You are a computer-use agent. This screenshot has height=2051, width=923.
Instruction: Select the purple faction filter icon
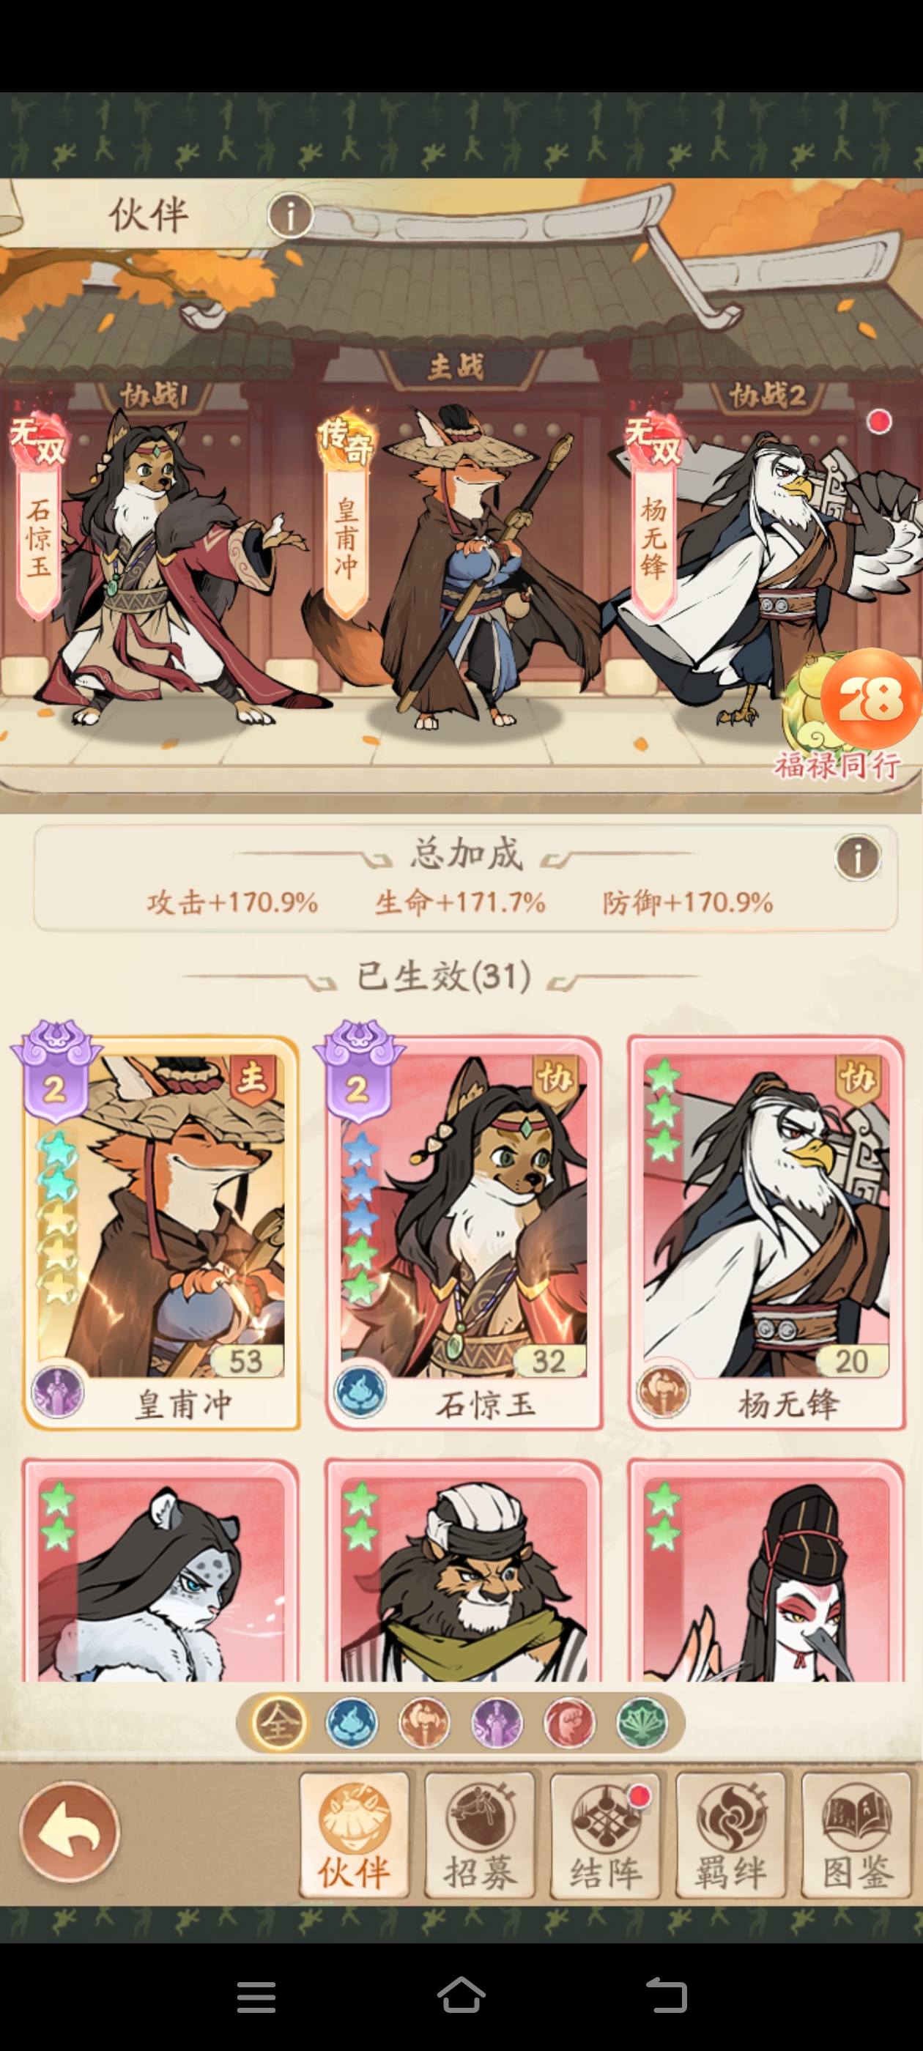(497, 1723)
